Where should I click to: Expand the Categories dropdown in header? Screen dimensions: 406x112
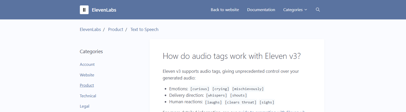tap(295, 10)
